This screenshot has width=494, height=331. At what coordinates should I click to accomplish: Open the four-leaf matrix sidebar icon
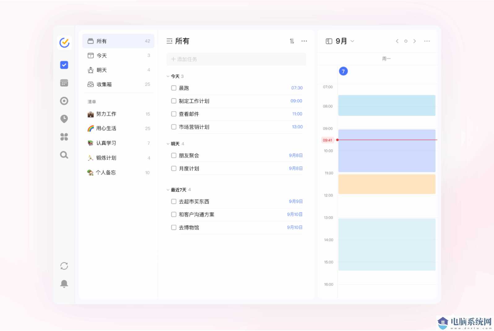pyautogui.click(x=64, y=137)
